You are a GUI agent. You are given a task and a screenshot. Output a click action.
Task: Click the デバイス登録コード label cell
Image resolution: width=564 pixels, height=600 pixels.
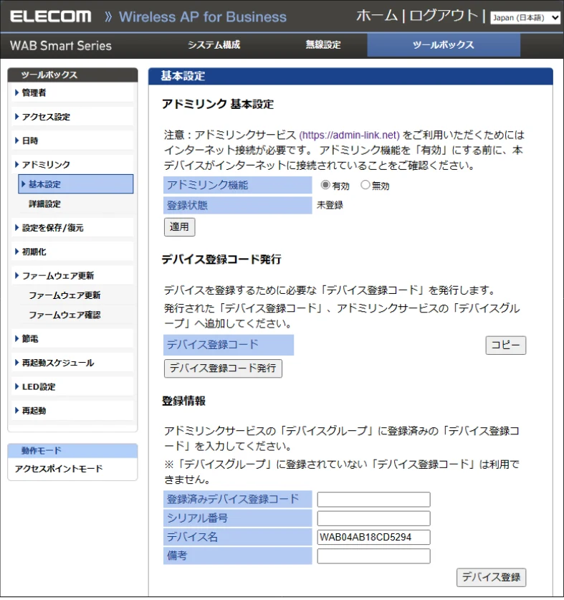pos(229,345)
